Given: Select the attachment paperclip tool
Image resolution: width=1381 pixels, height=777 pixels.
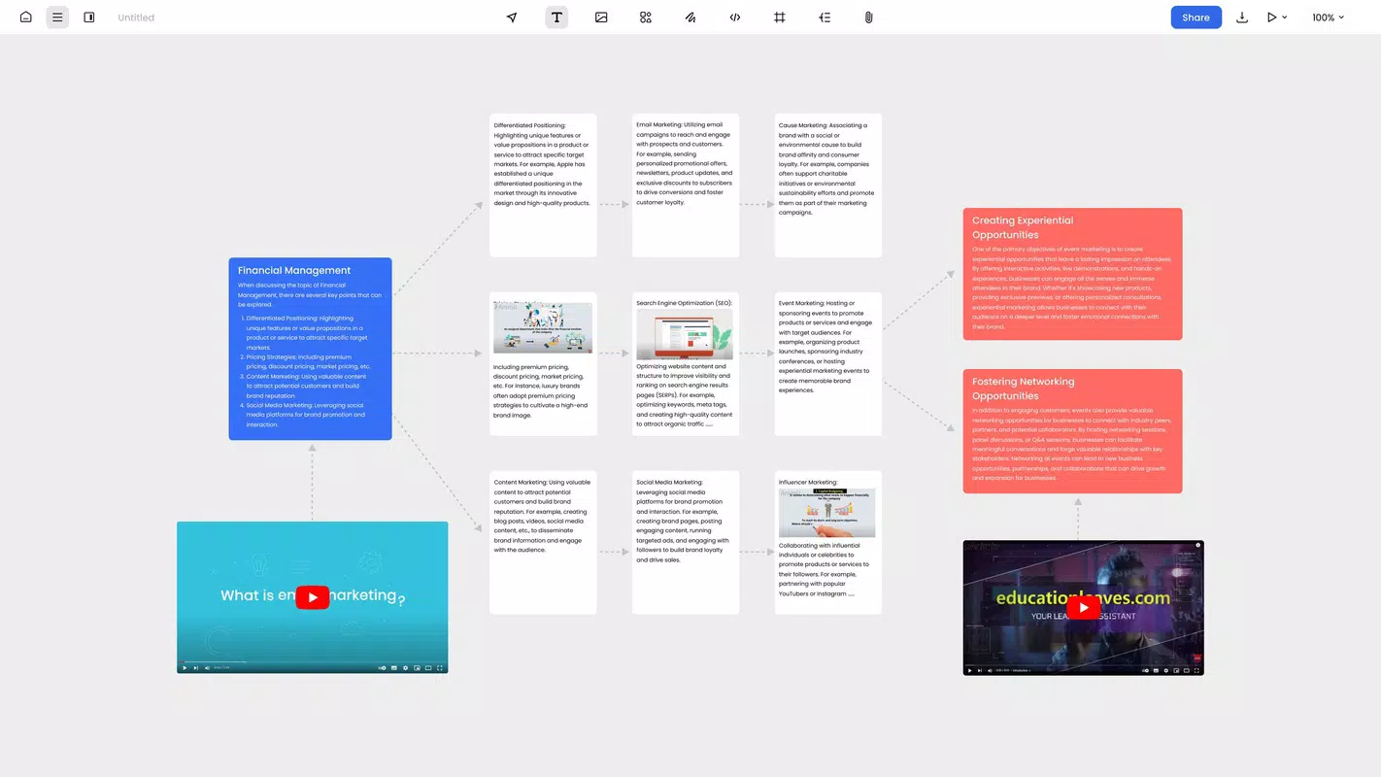Looking at the screenshot, I should [x=869, y=17].
